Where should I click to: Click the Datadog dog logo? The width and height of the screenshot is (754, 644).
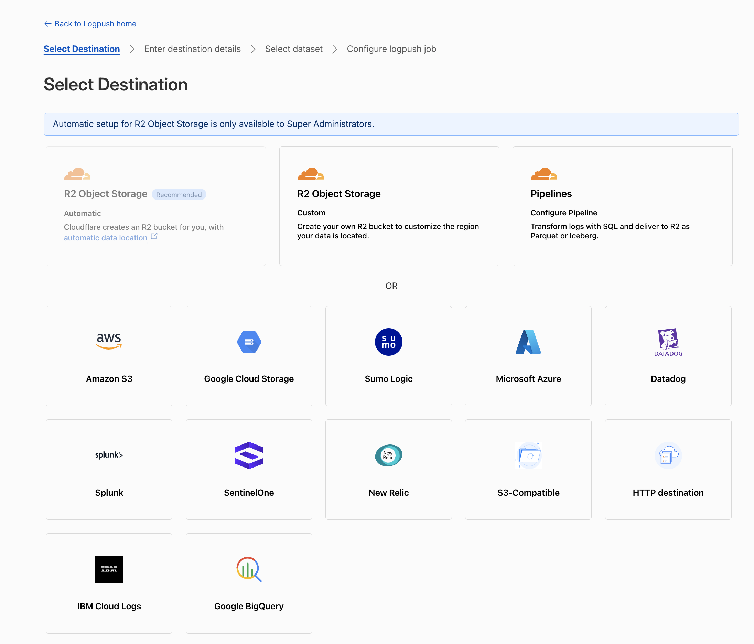668,342
